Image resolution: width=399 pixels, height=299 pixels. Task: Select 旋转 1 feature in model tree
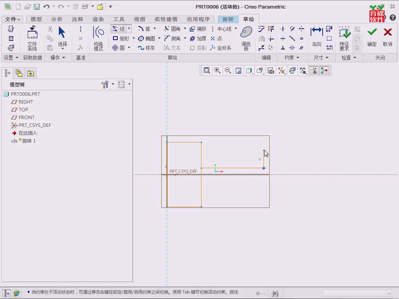[x=23, y=141]
